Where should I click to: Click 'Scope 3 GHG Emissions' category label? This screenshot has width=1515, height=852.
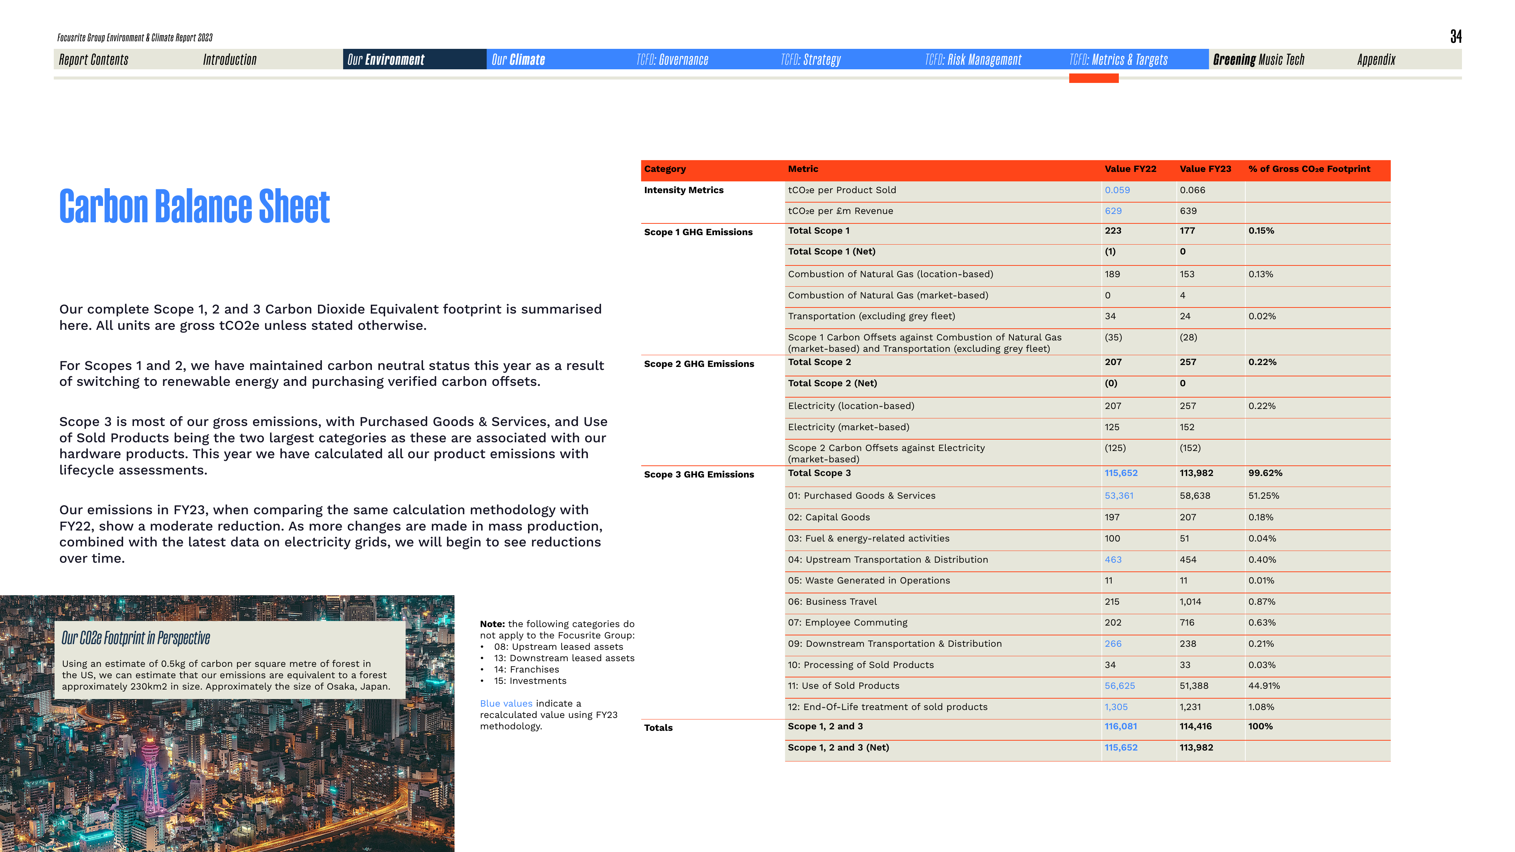coord(699,474)
